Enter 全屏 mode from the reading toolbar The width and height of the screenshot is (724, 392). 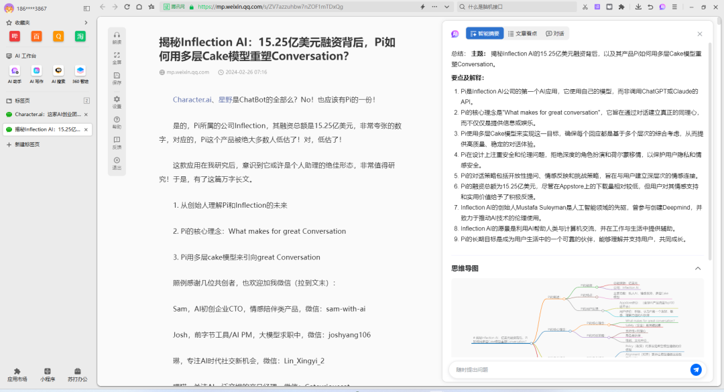pos(117,58)
